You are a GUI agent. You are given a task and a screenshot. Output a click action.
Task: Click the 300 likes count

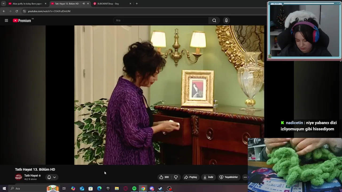click(166, 177)
